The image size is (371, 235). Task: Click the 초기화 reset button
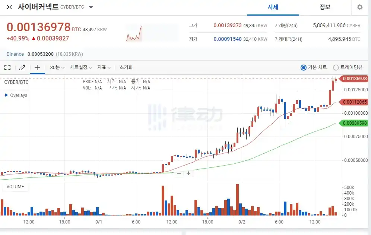(x=126, y=67)
